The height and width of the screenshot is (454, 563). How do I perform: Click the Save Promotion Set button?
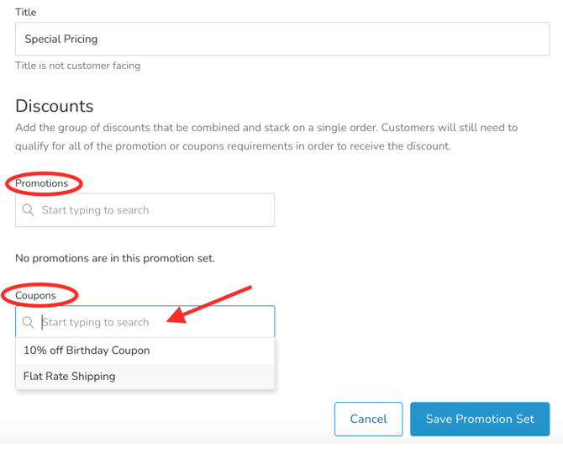tap(479, 419)
